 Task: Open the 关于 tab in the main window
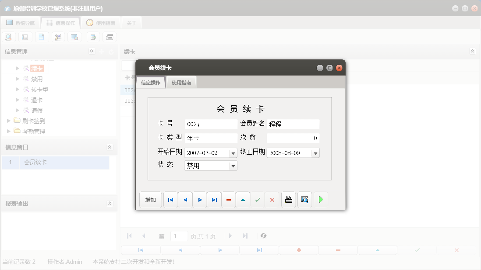click(x=131, y=22)
